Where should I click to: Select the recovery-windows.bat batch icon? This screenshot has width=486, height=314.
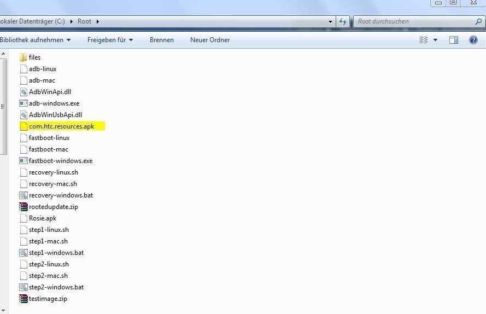pos(24,195)
